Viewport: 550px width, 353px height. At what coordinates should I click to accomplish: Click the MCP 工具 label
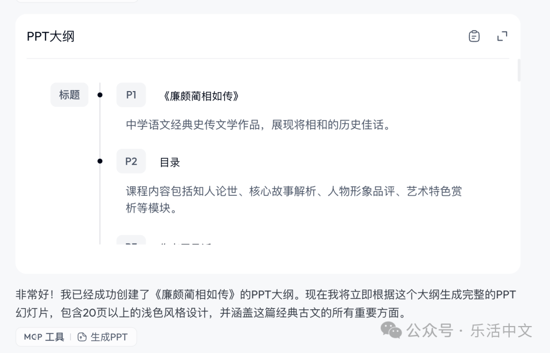tap(44, 337)
